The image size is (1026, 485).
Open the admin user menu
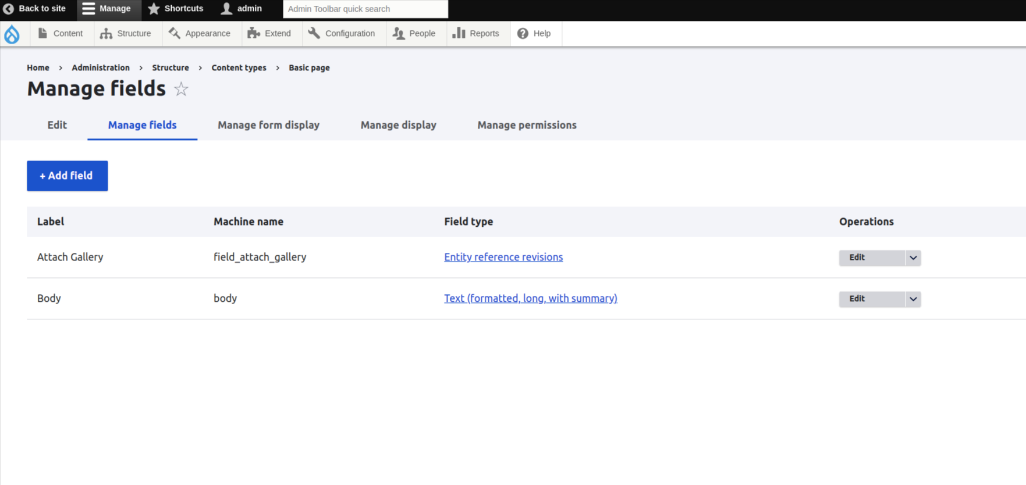click(242, 9)
